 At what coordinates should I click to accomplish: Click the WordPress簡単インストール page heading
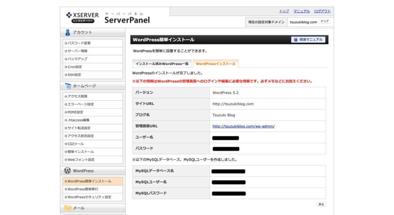pos(163,40)
